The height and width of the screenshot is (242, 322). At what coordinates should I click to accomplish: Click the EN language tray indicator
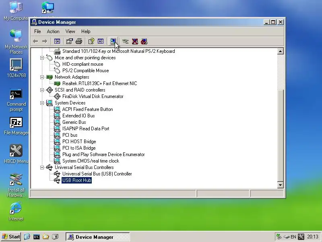(x=293, y=237)
